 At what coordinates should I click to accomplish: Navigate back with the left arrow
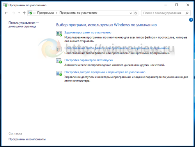[6, 13]
